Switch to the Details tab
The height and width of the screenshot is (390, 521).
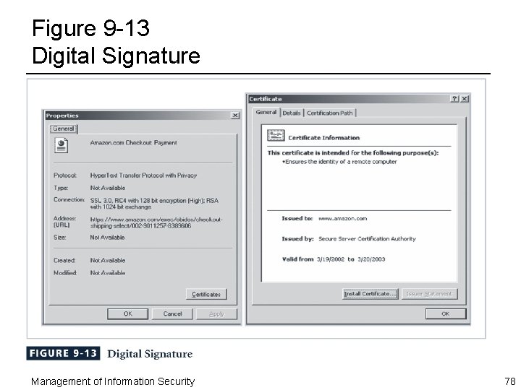coord(292,113)
